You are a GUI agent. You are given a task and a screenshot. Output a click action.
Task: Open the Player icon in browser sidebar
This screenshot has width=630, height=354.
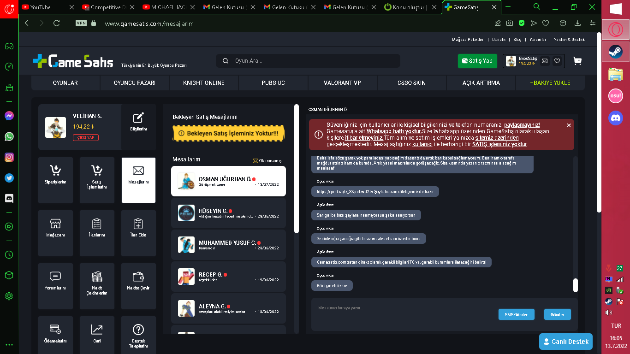(x=9, y=226)
